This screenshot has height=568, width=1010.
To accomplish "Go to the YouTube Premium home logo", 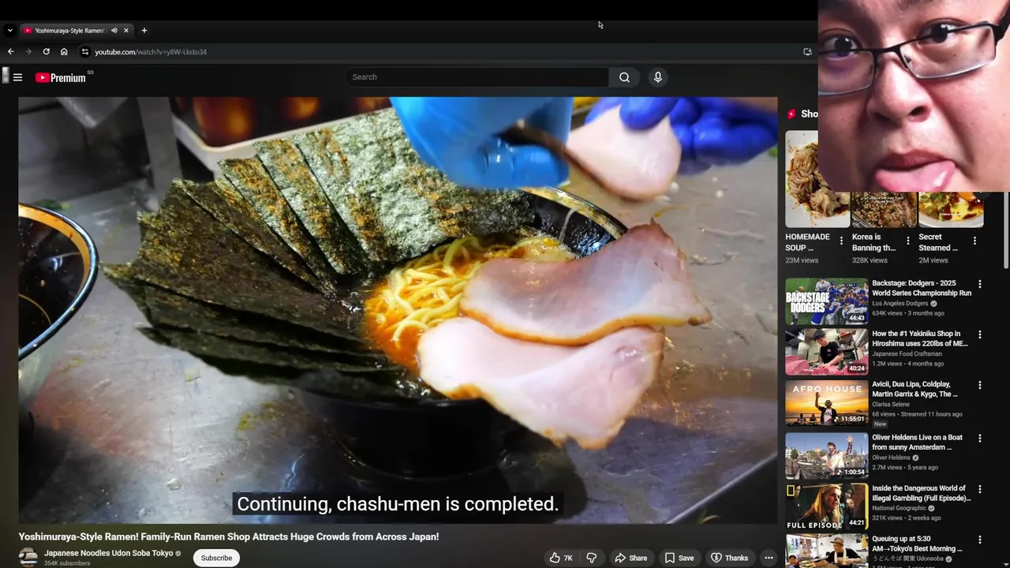I will (61, 77).
